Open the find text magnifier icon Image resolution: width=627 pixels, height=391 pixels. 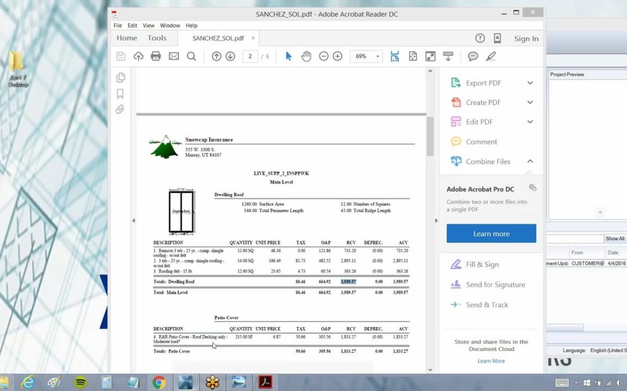(x=192, y=56)
